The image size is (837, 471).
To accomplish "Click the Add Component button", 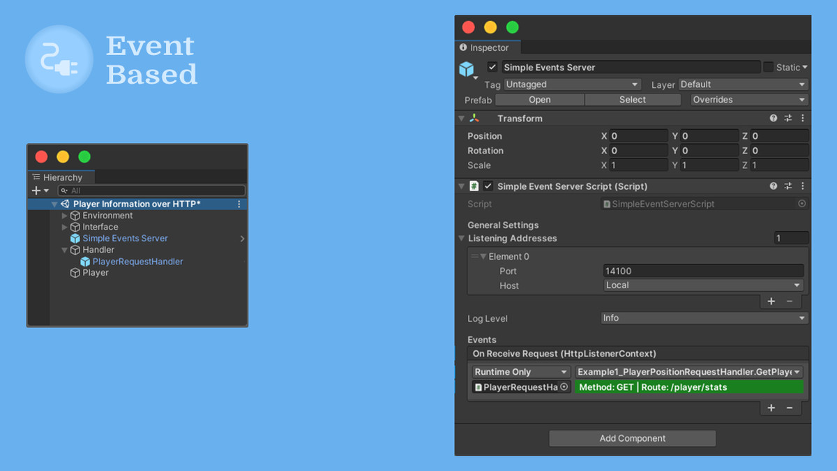I will coord(633,438).
